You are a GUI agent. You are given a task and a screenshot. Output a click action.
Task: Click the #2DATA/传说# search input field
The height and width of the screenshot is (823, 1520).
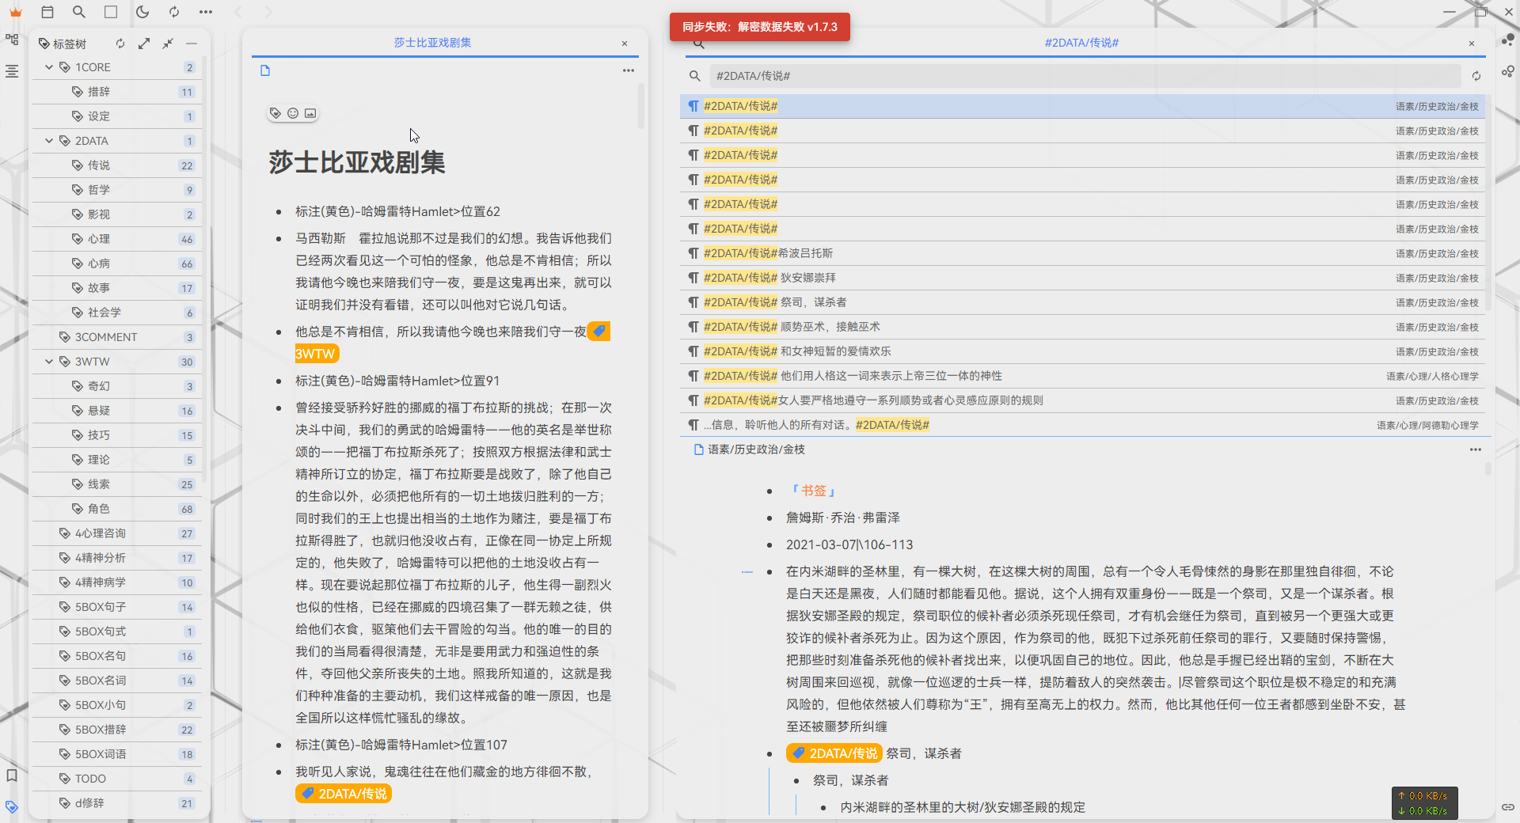1085,76
